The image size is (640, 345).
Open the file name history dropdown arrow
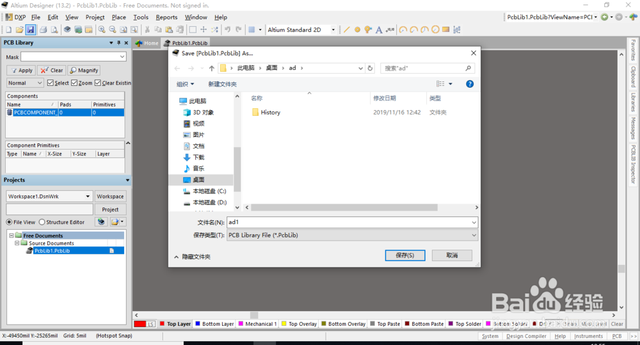[474, 223]
